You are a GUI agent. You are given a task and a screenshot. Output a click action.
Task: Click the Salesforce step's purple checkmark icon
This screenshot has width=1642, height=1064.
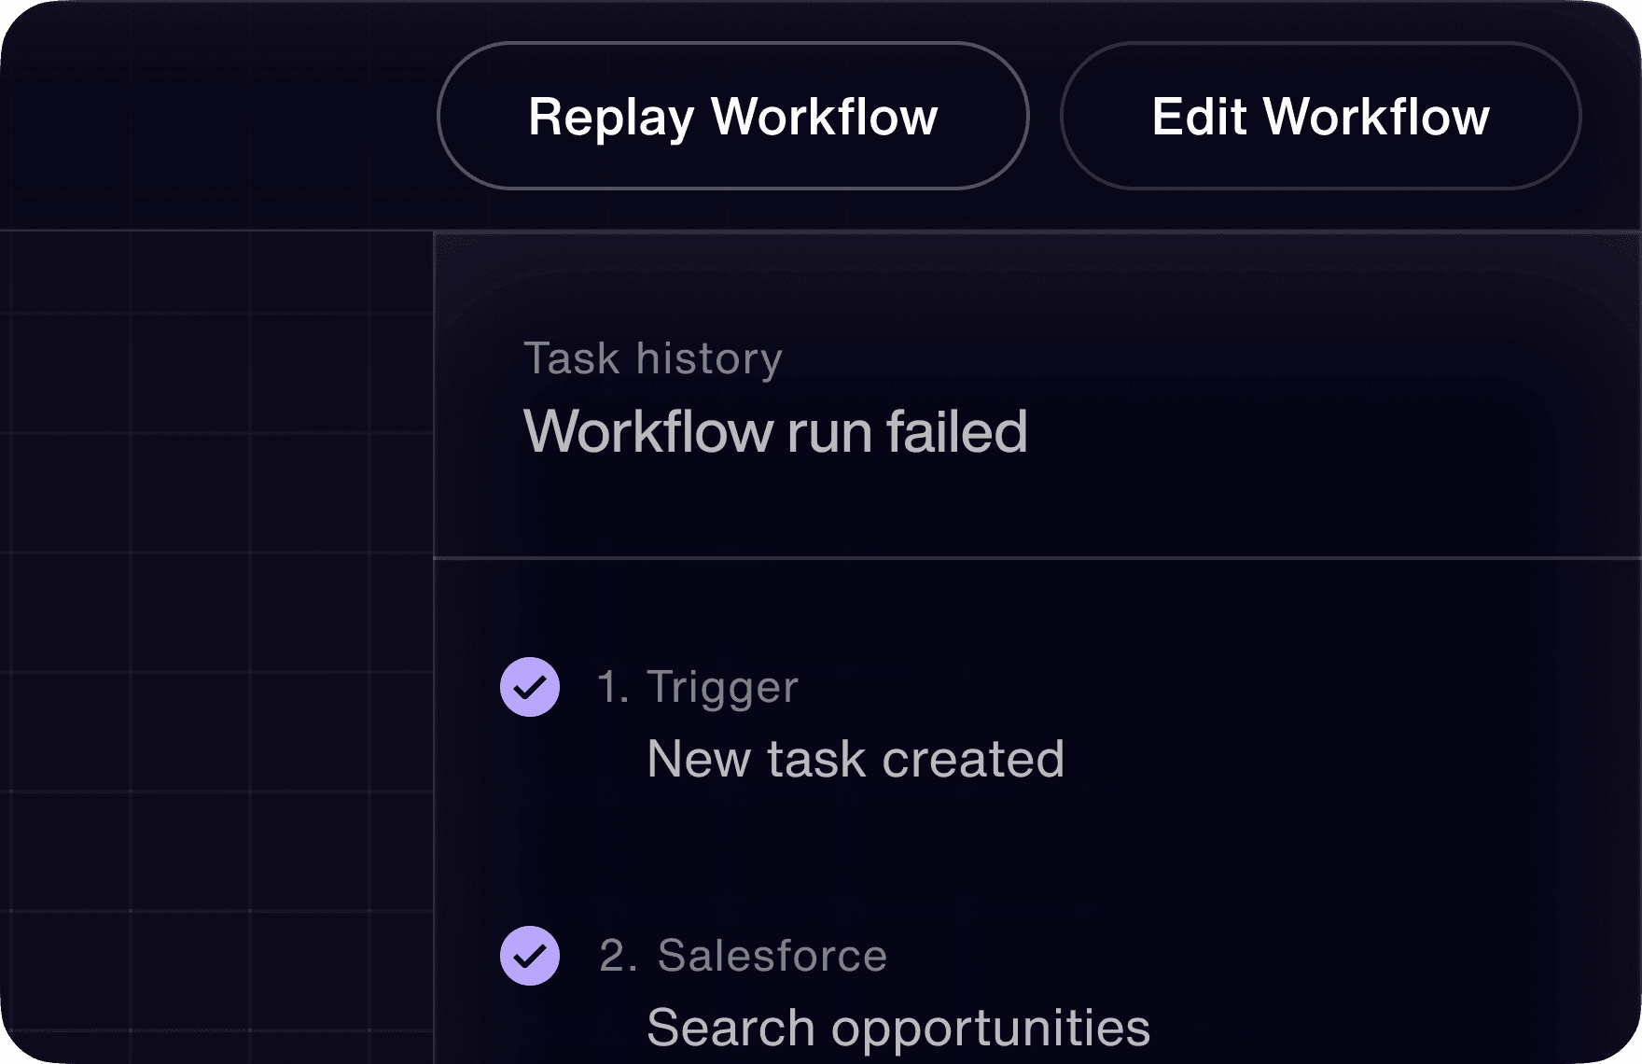(x=530, y=956)
